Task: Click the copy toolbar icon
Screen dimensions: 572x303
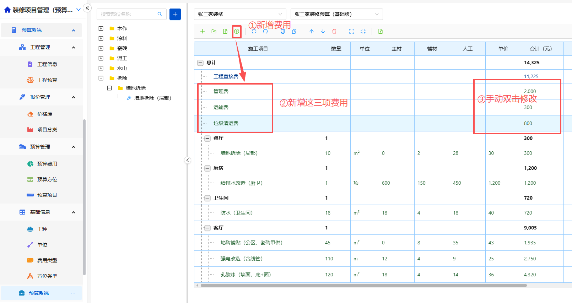Action: [x=283, y=31]
